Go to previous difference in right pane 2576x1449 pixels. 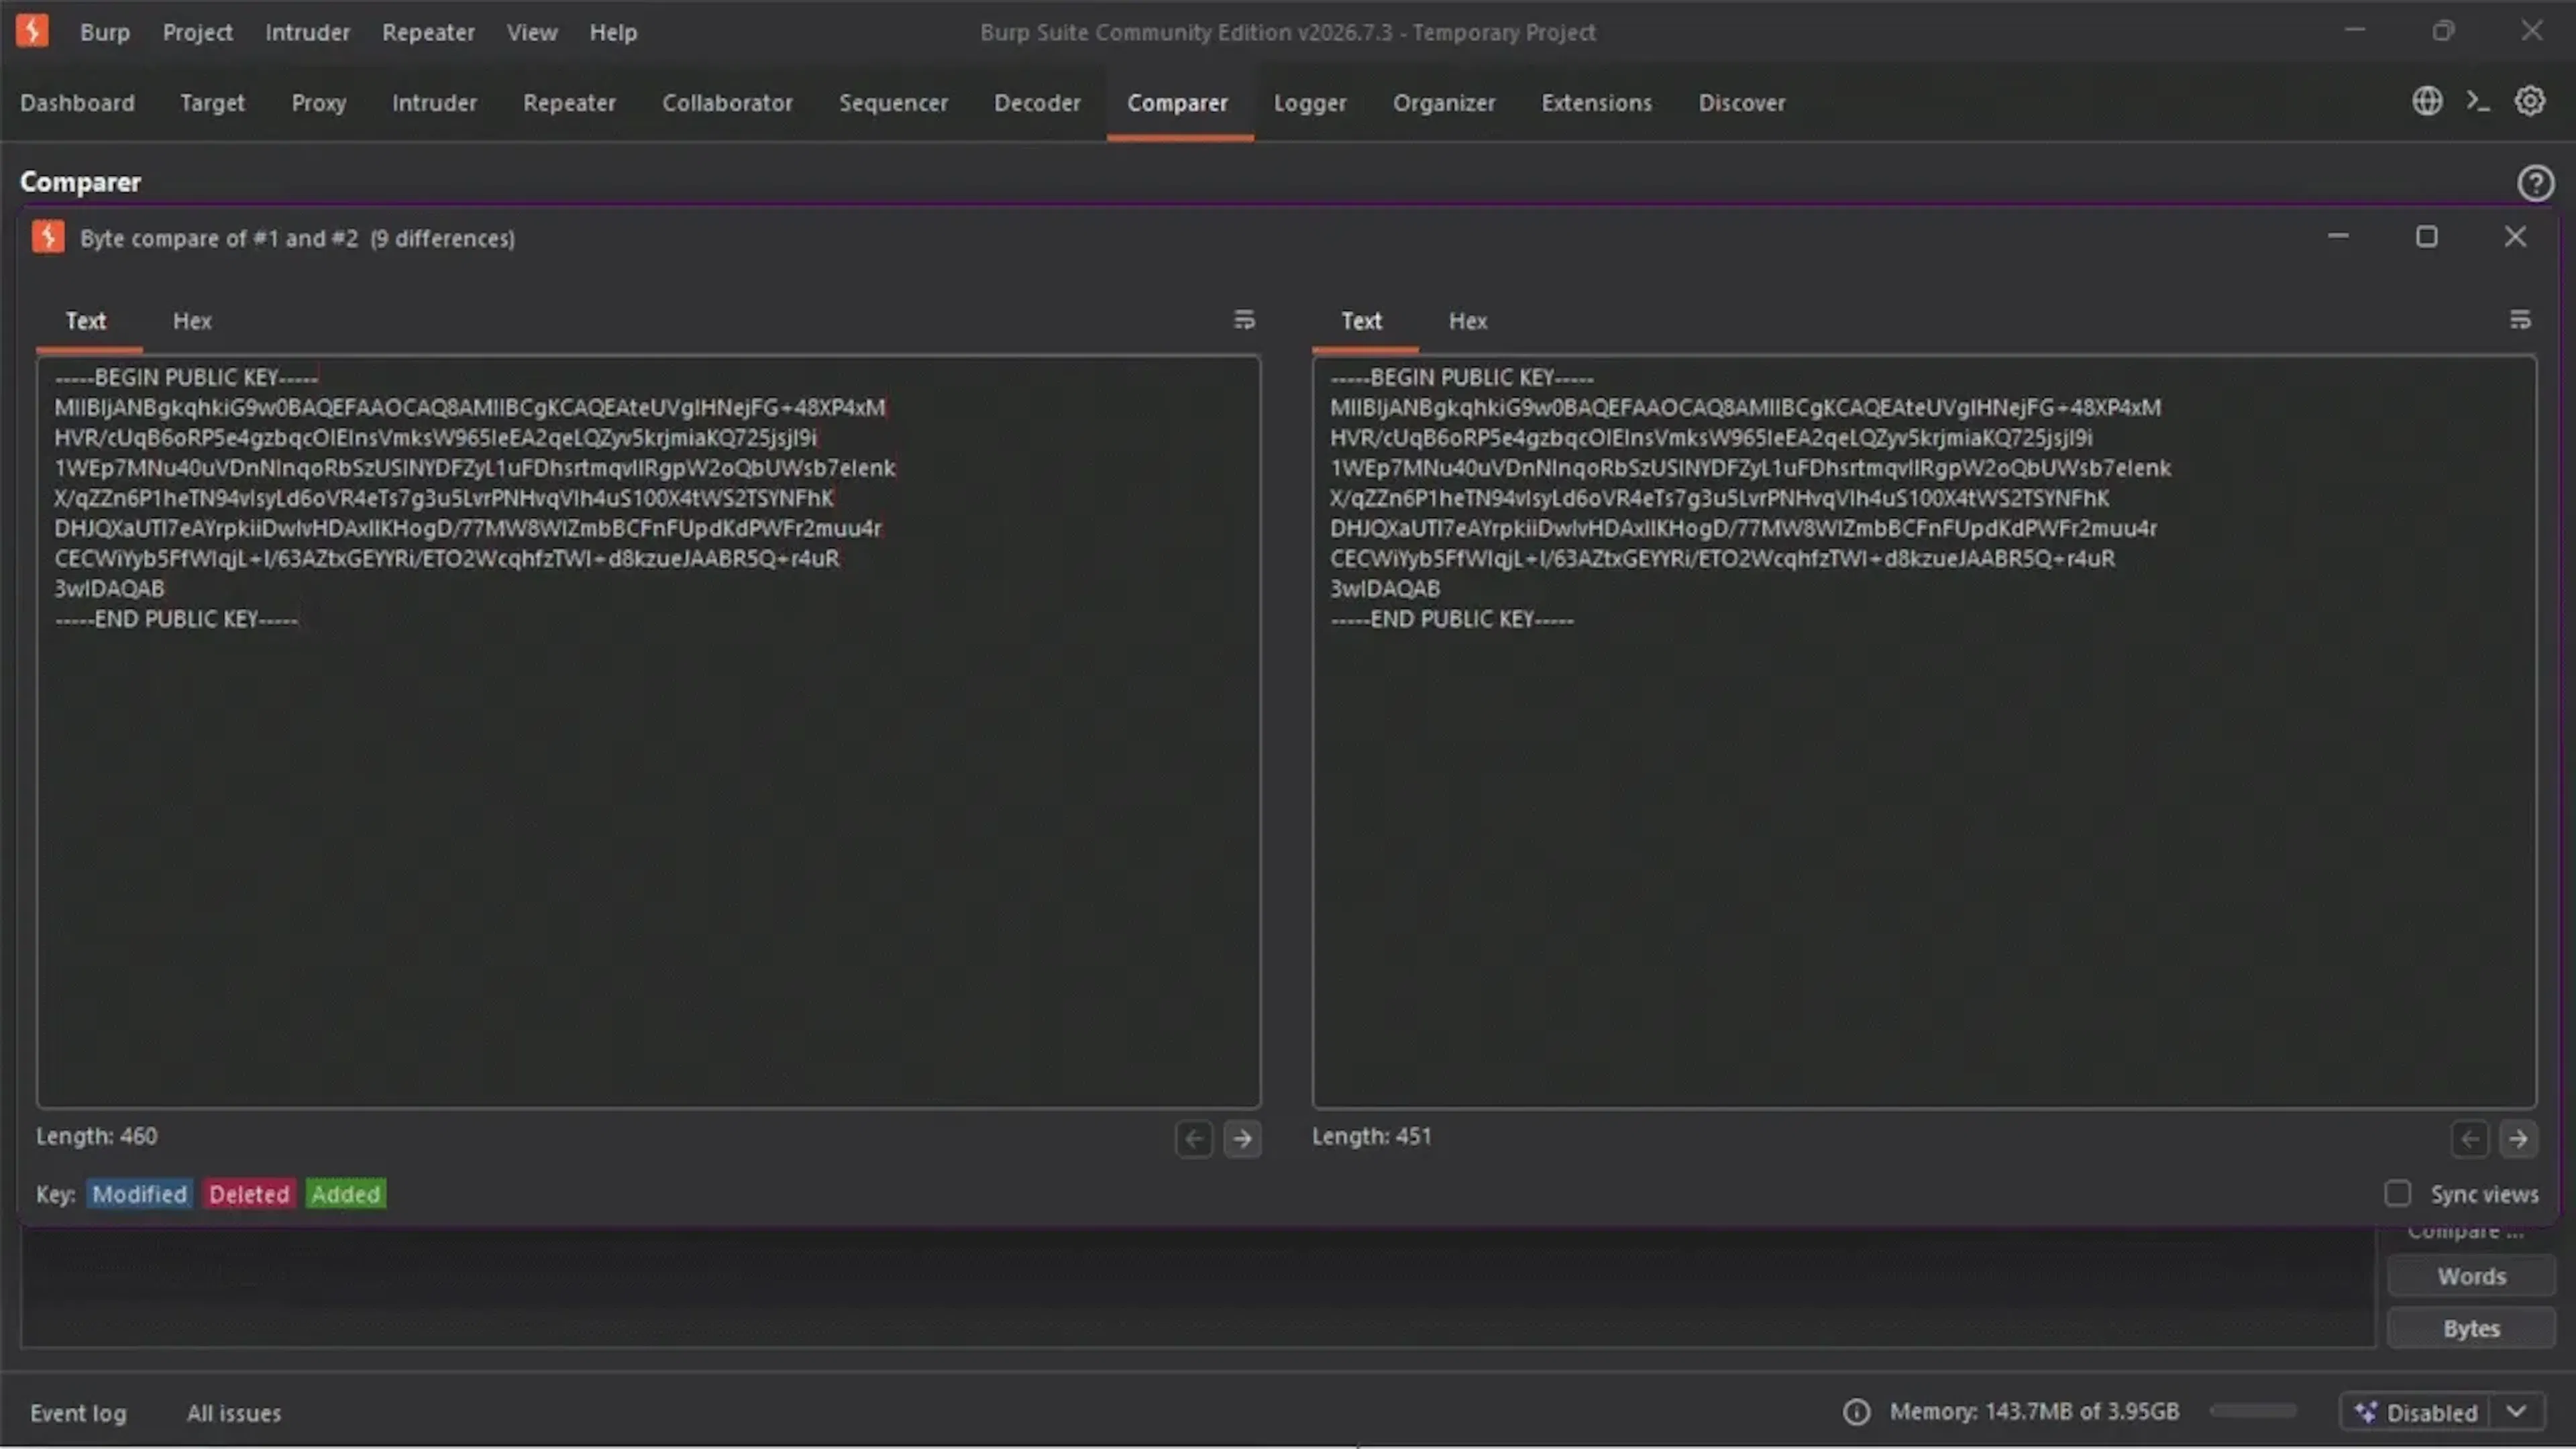2470,1138
